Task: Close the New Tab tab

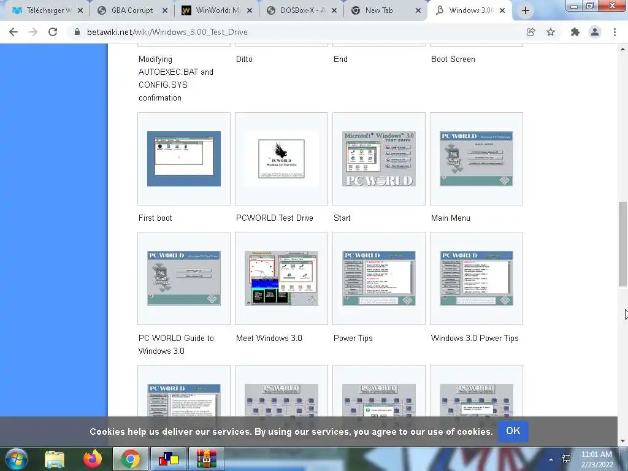Action: pos(418,11)
